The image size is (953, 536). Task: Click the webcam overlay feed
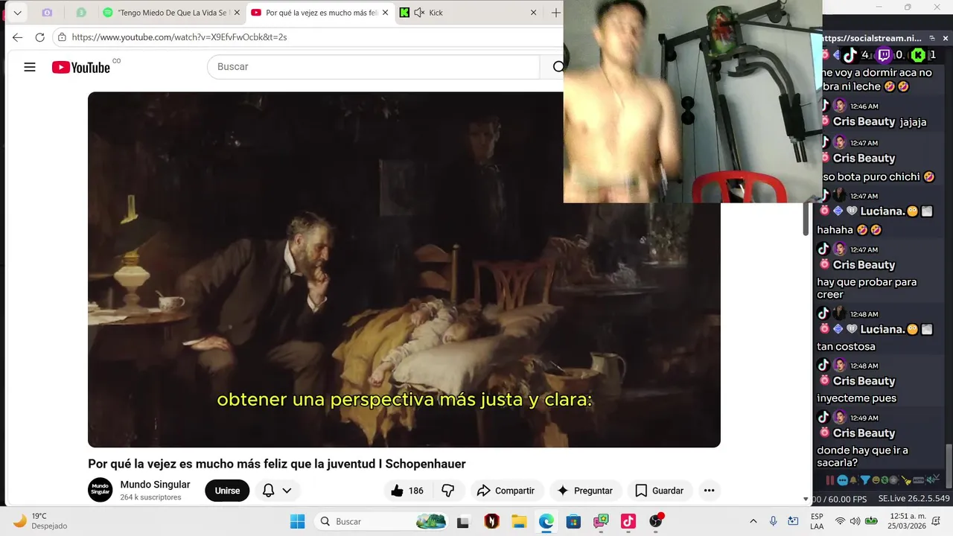click(692, 101)
